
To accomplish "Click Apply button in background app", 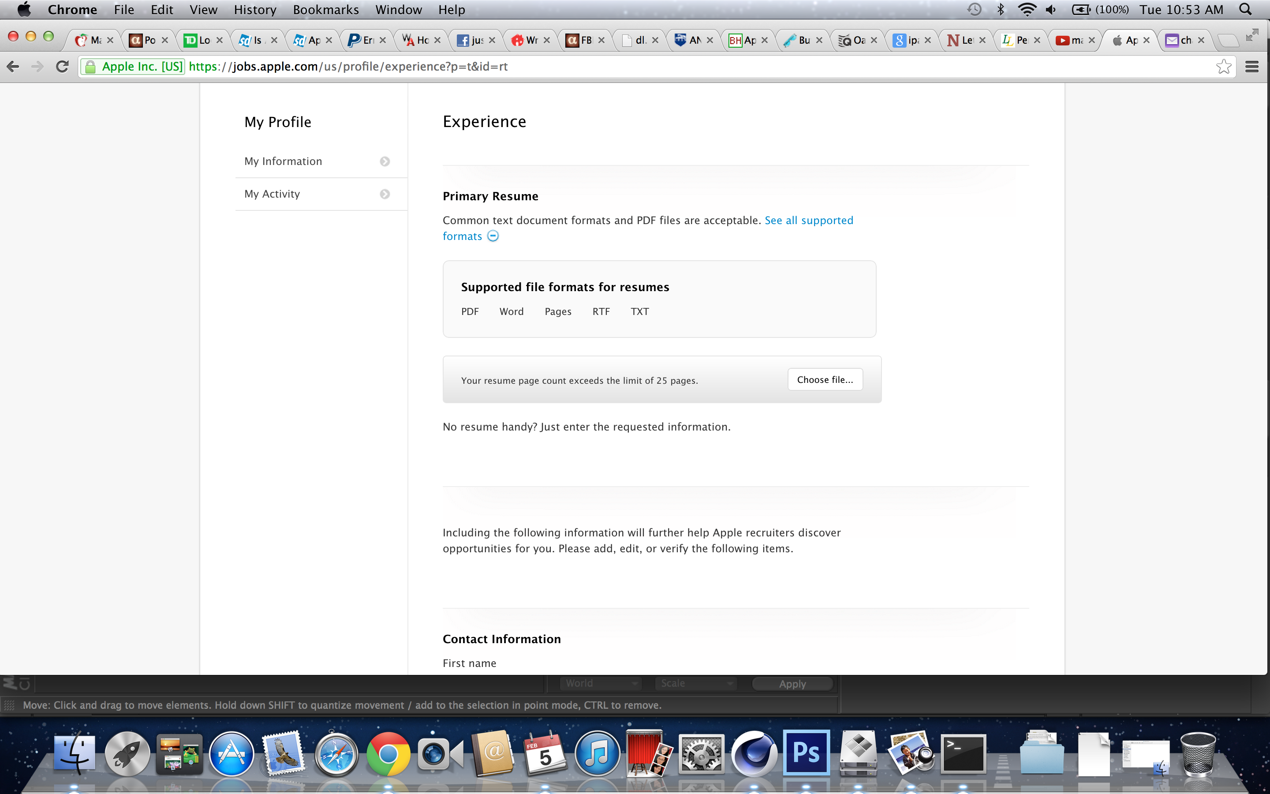I will (x=792, y=683).
